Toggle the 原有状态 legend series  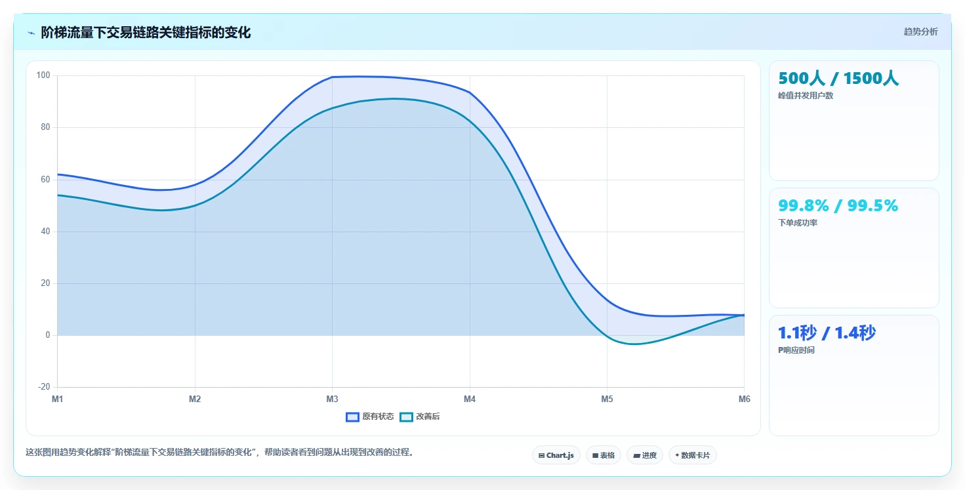370,417
